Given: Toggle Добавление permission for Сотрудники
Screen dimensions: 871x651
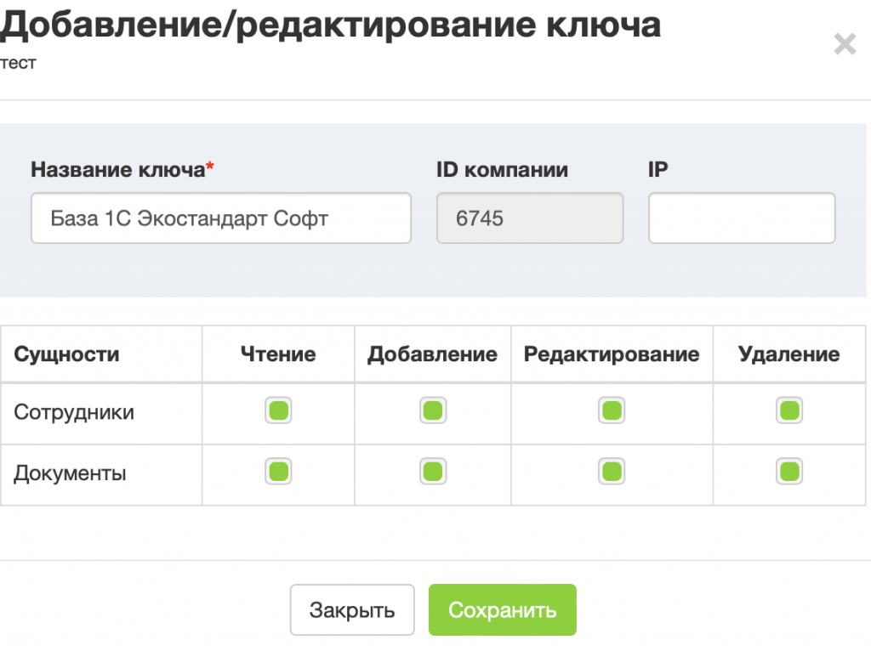Looking at the screenshot, I should [x=433, y=410].
